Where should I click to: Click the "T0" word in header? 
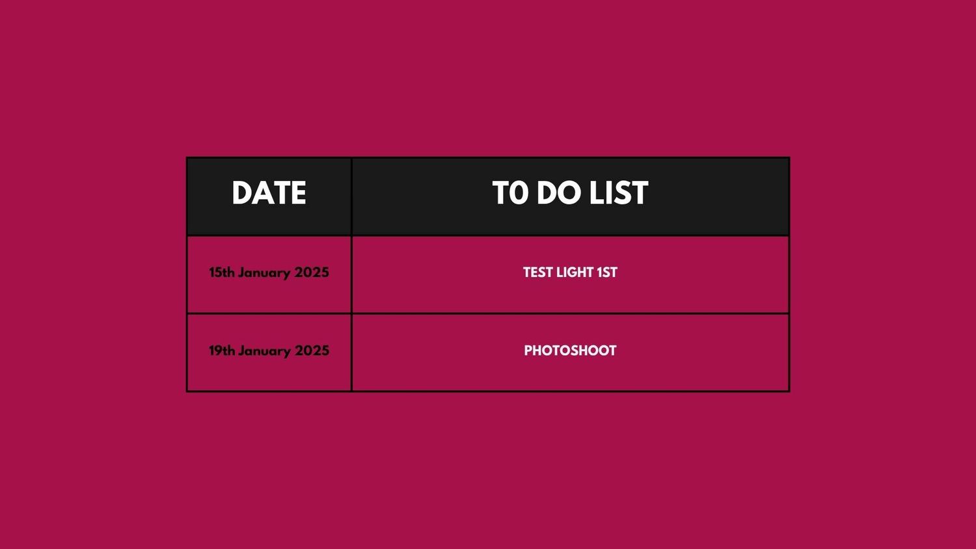[x=510, y=193]
